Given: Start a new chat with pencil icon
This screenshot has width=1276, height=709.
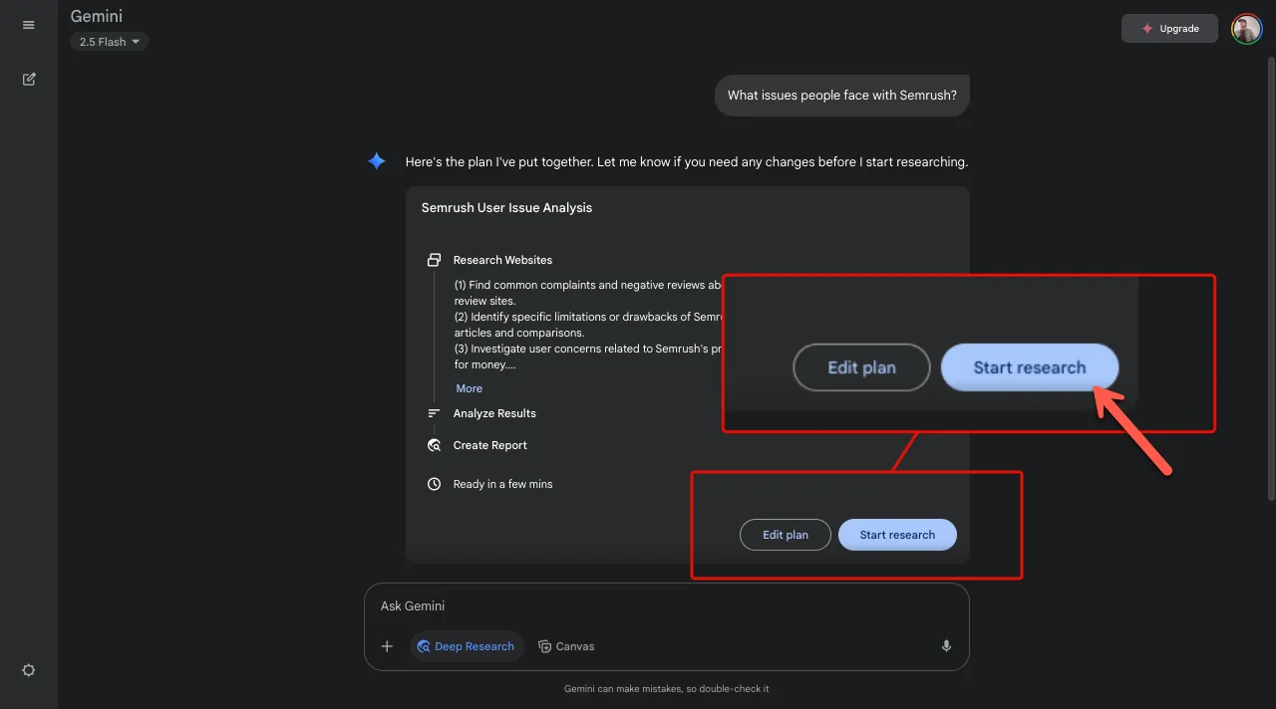Looking at the screenshot, I should click(29, 79).
